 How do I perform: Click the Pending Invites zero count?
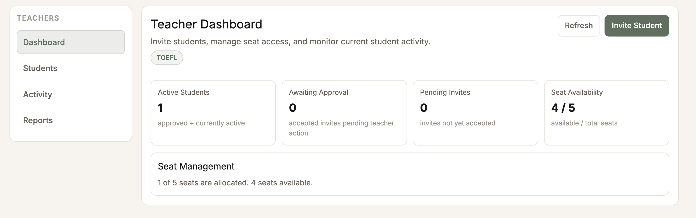[423, 107]
